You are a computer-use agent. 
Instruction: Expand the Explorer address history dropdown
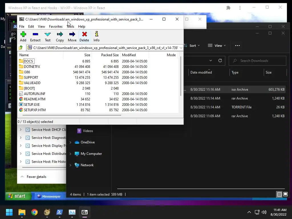(211, 60)
